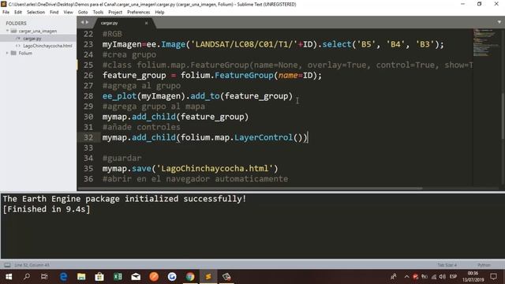Click the '#guardar' comment on line 34
Image resolution: width=505 pixels, height=284 pixels.
pyautogui.click(x=122, y=158)
